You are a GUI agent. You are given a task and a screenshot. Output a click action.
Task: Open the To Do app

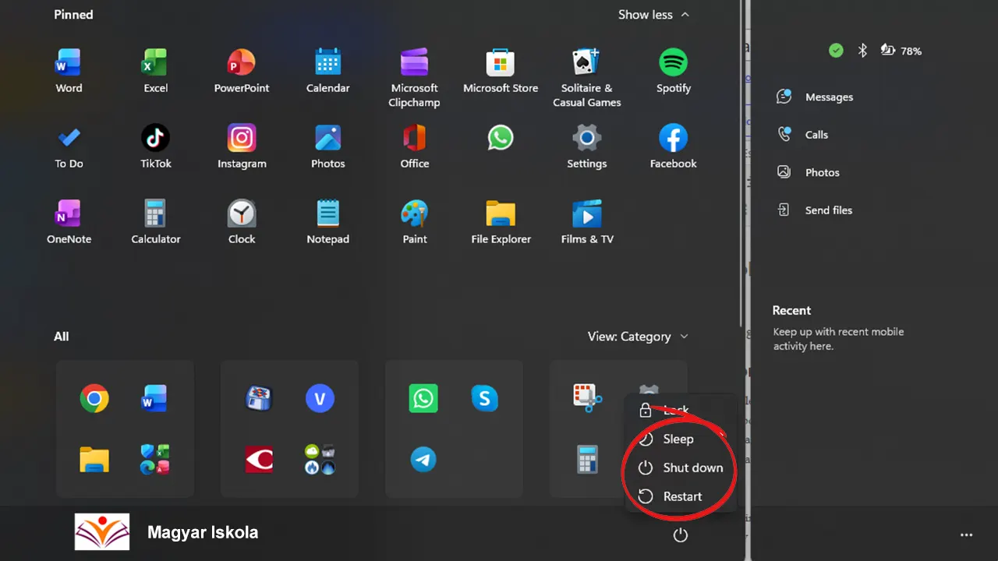point(69,146)
